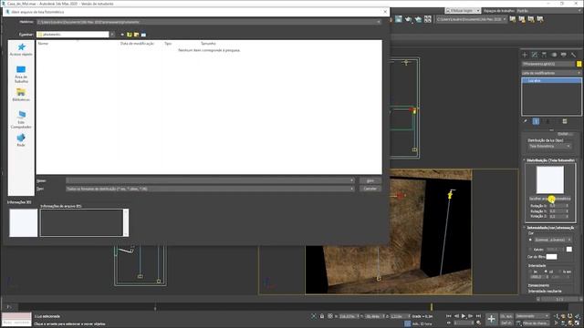584x328 pixels.
Task: Click the Cancelar button in dialog
Action: [370, 189]
